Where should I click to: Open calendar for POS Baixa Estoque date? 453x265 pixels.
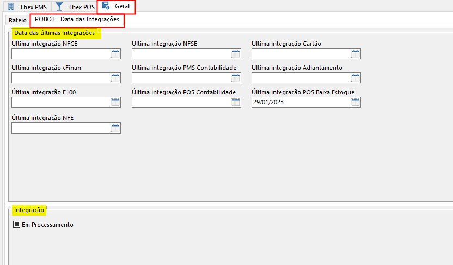(356, 103)
